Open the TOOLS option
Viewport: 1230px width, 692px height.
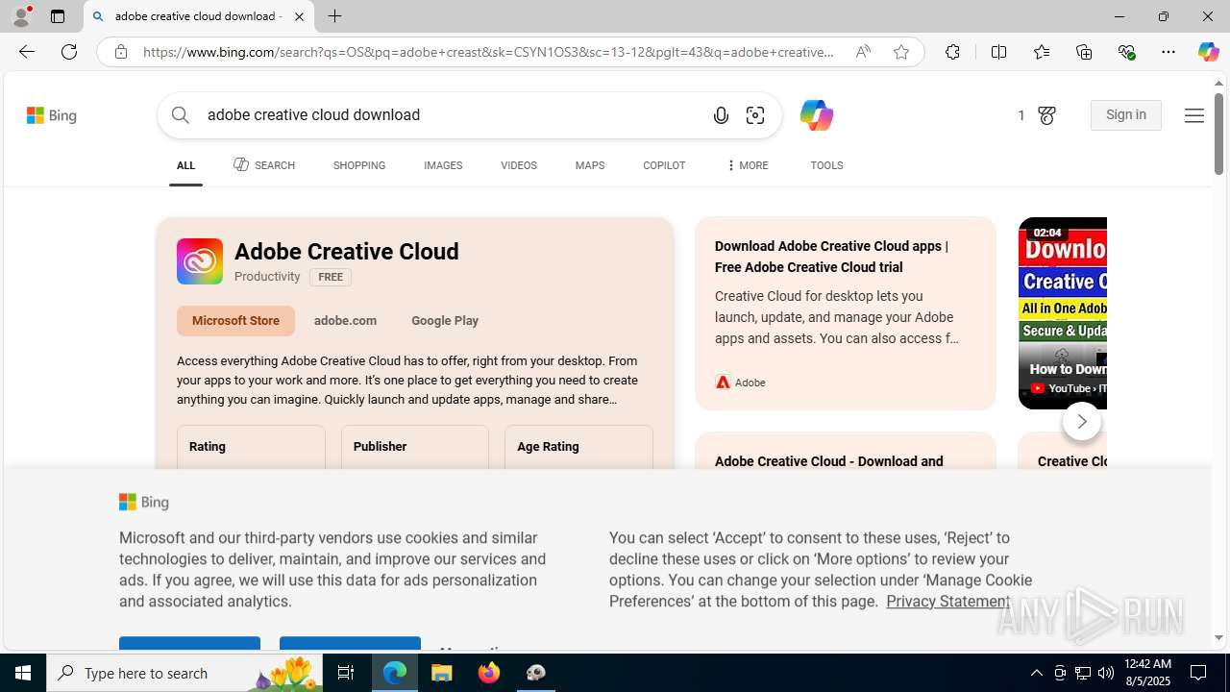(826, 165)
